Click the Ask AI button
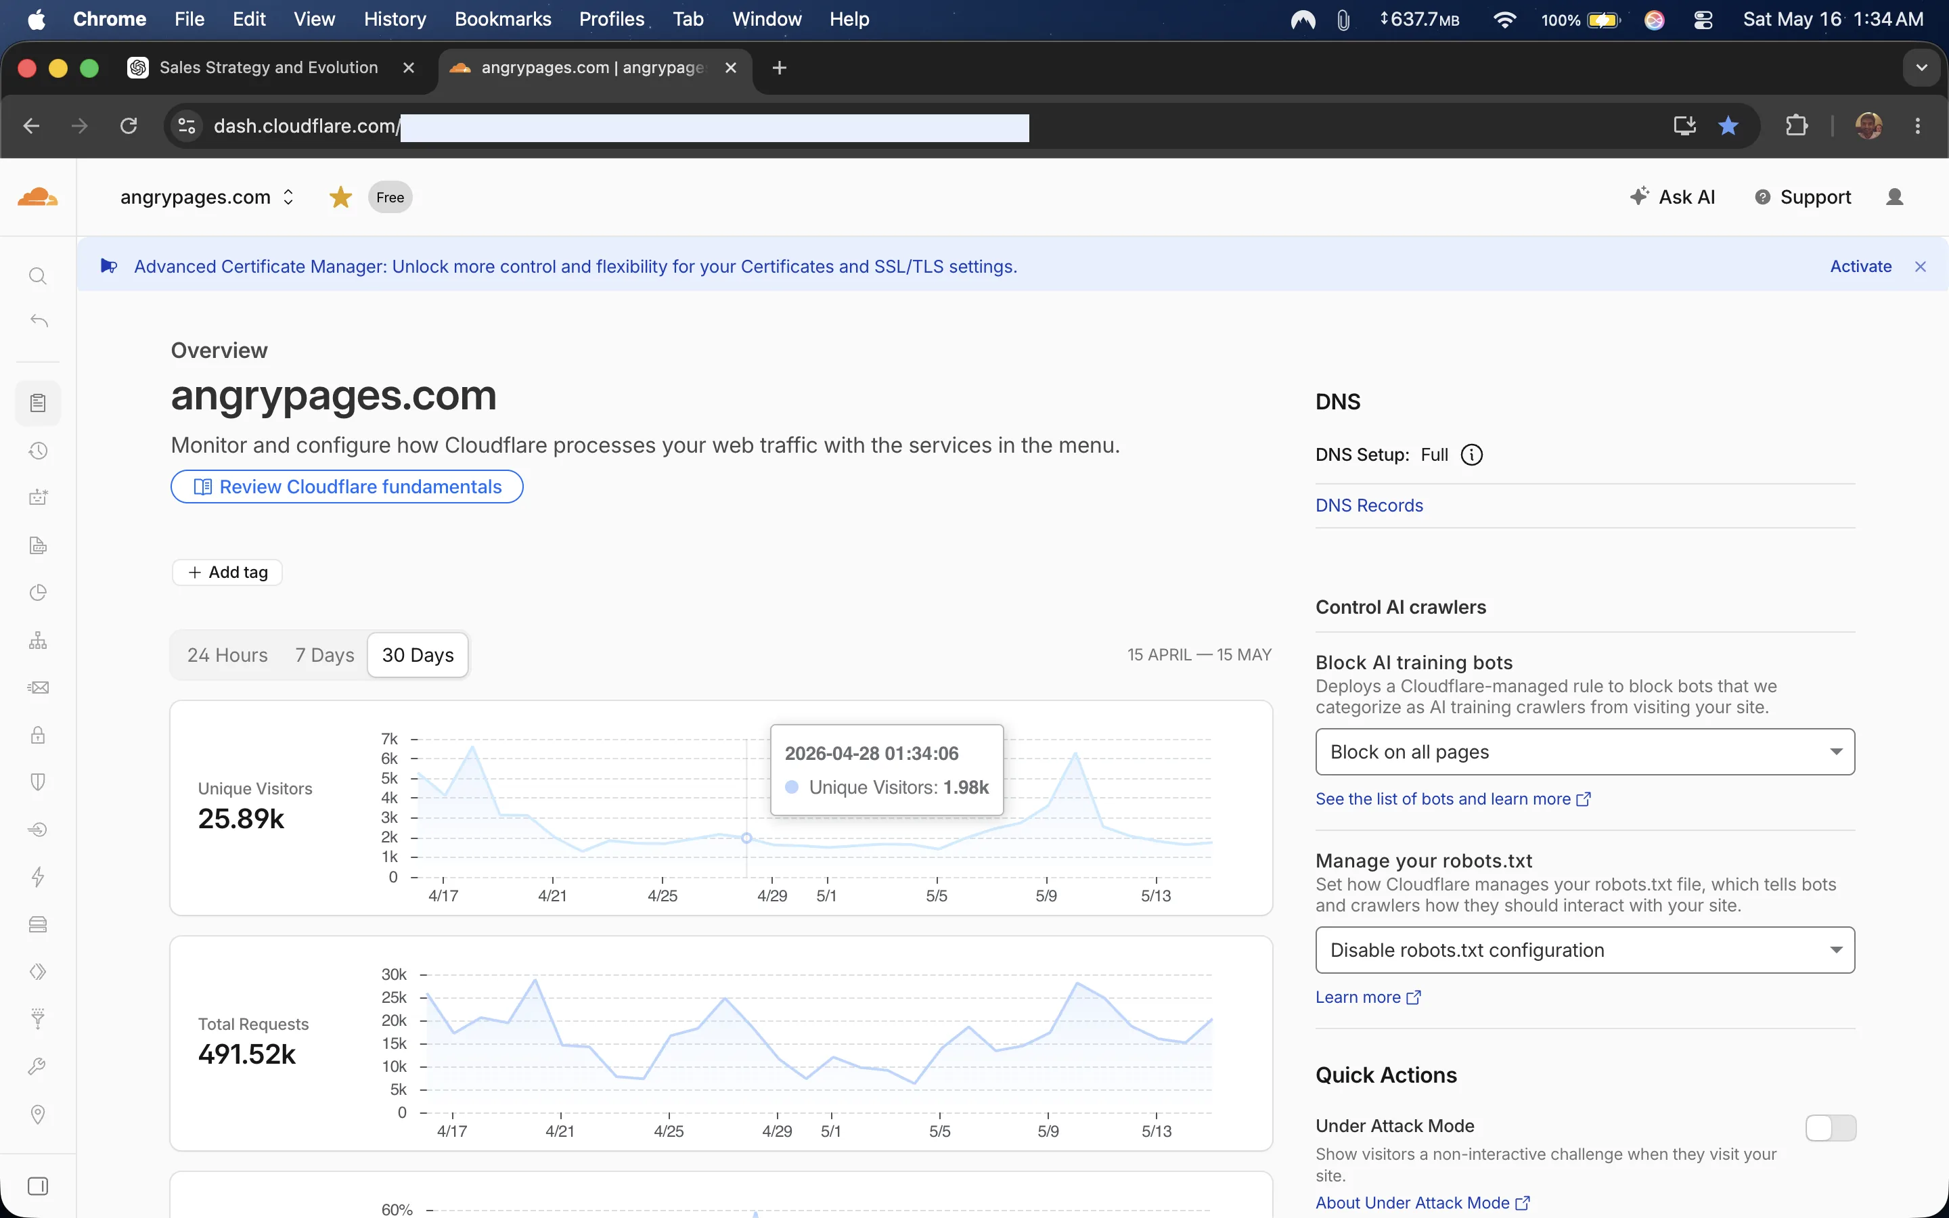 click(1673, 196)
